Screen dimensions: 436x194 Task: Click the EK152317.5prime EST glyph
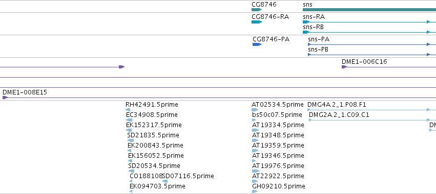129,130
